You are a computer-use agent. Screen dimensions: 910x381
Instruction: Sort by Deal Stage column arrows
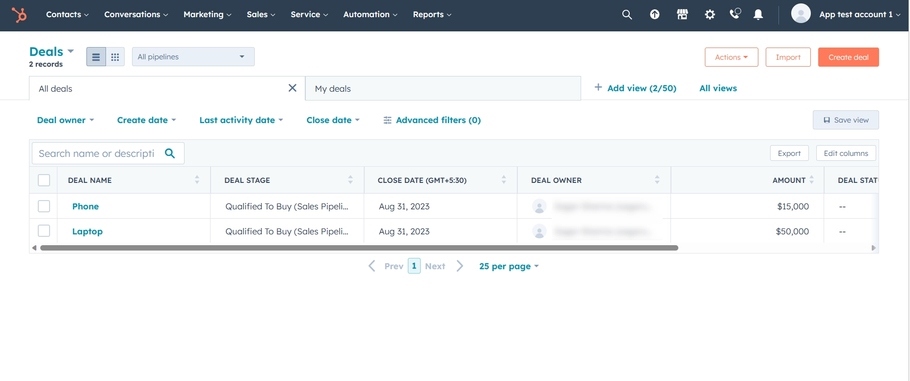pos(350,180)
